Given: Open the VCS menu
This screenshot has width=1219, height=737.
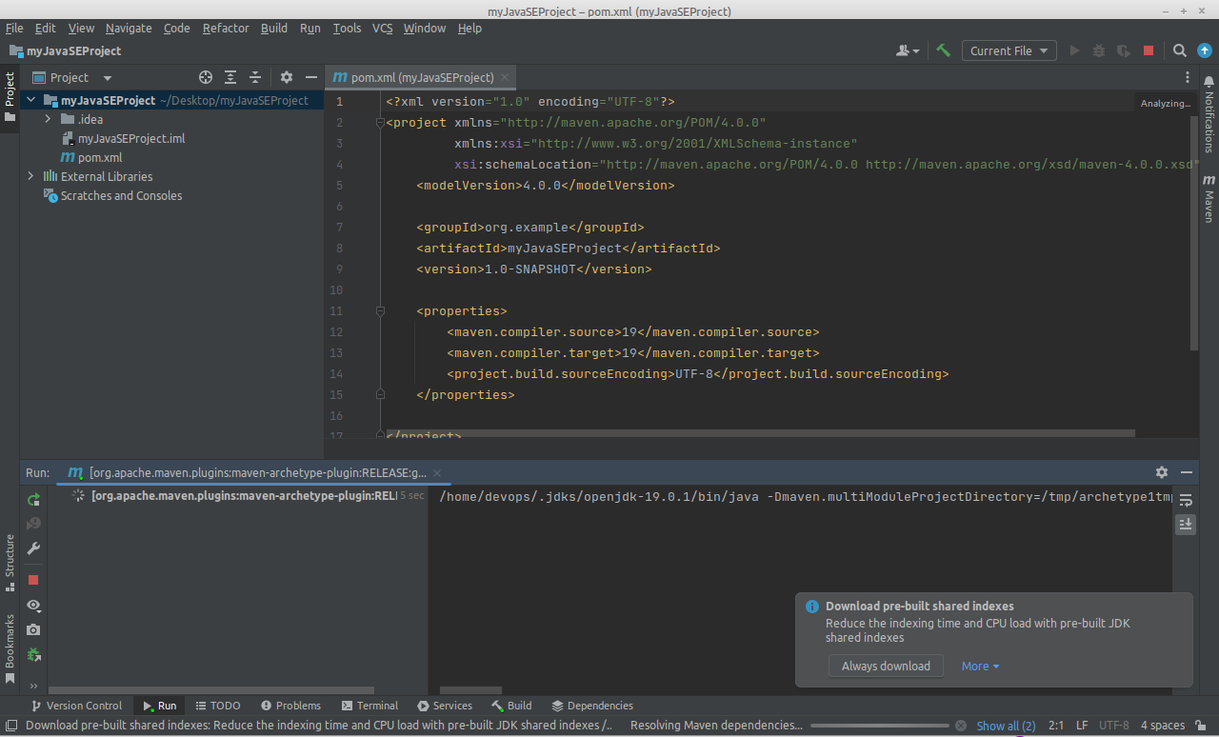Looking at the screenshot, I should [382, 28].
